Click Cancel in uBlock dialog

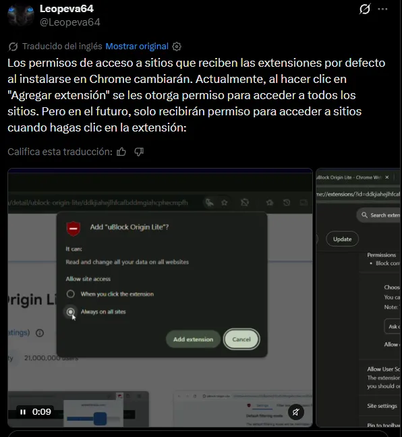coord(241,339)
